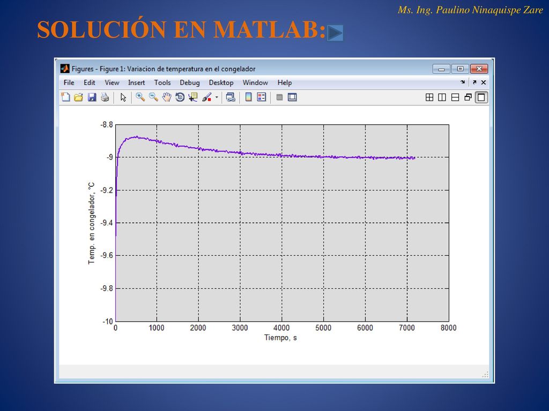This screenshot has height=411, width=549.
Task: Open the Desktop menu
Action: 221,83
